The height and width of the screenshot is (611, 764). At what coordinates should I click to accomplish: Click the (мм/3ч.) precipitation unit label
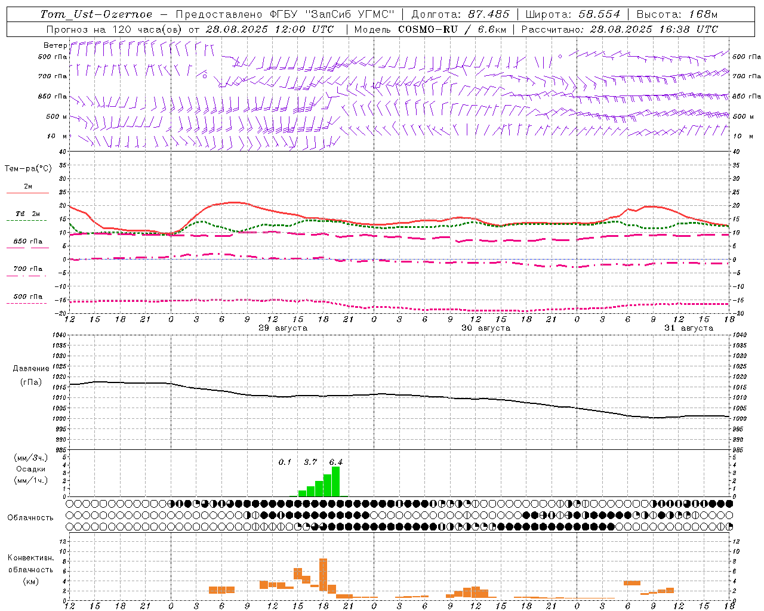(x=30, y=458)
